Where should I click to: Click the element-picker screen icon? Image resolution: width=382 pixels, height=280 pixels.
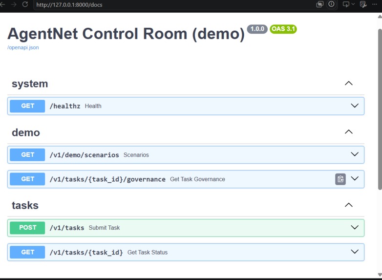346,4
